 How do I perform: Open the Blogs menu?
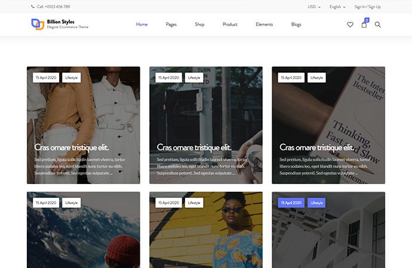coord(296,24)
